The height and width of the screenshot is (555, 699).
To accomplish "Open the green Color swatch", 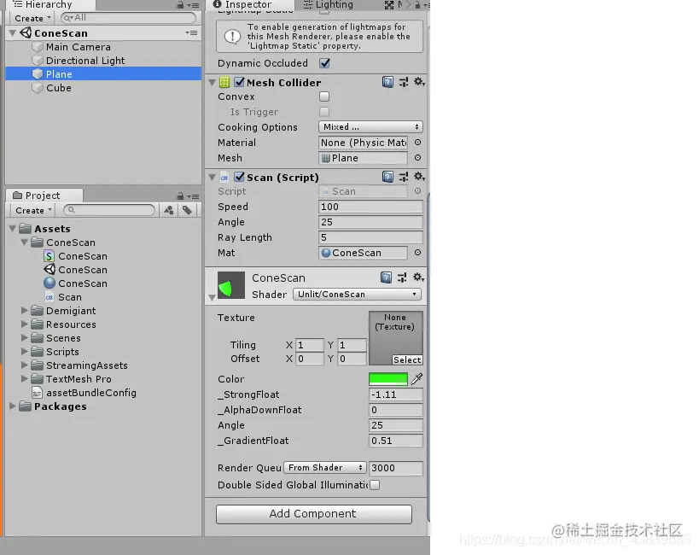I will point(388,379).
